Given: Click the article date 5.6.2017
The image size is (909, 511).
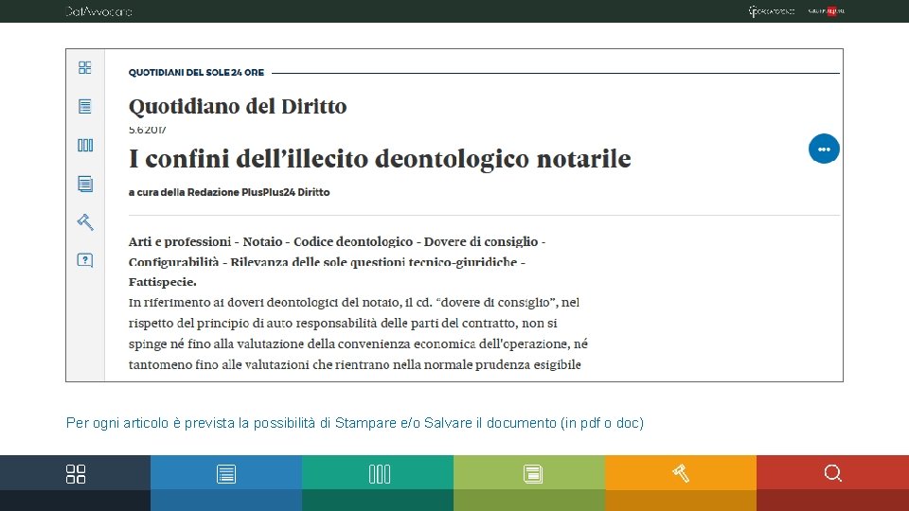Looking at the screenshot, I should [x=148, y=130].
